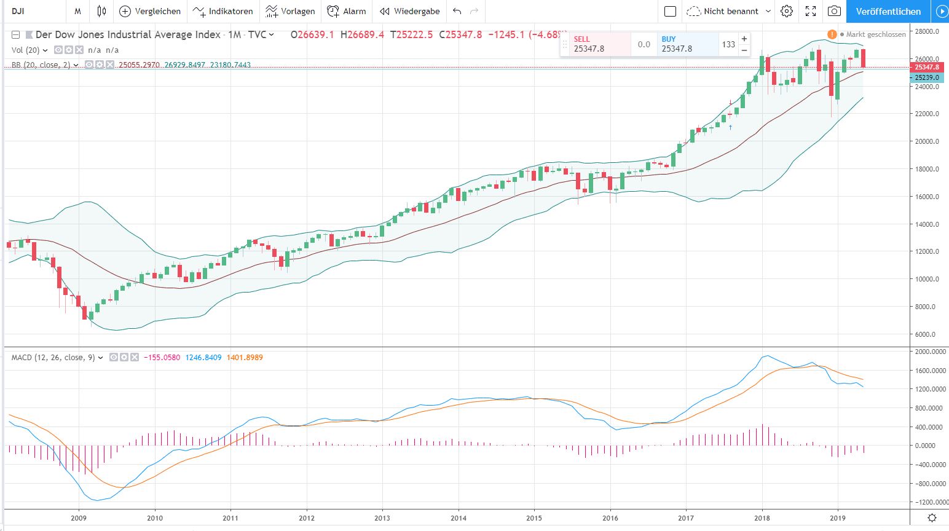Click BB upper band value 26929.8497

tap(184, 65)
